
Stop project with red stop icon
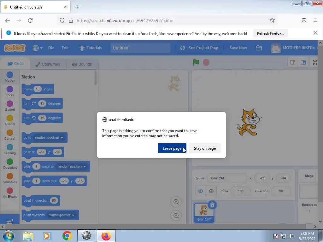(x=206, y=62)
